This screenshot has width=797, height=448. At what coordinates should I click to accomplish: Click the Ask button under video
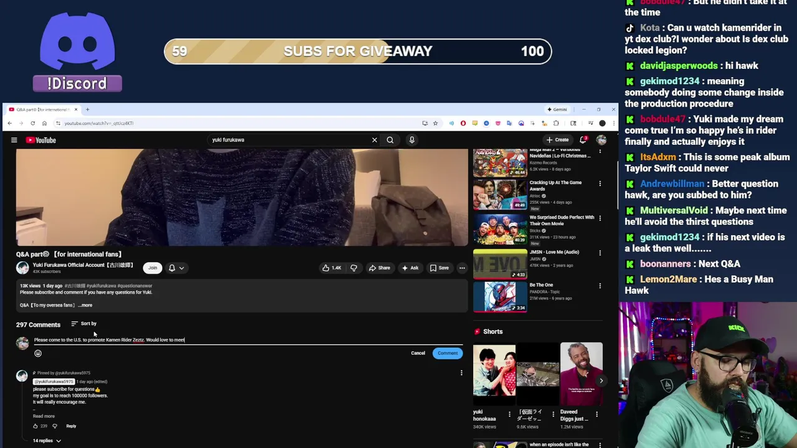coord(410,268)
